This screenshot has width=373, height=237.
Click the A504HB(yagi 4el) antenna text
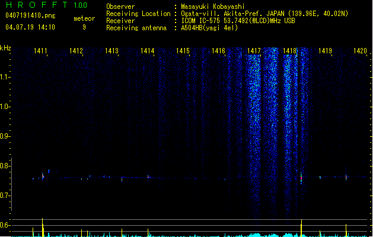pyautogui.click(x=209, y=28)
